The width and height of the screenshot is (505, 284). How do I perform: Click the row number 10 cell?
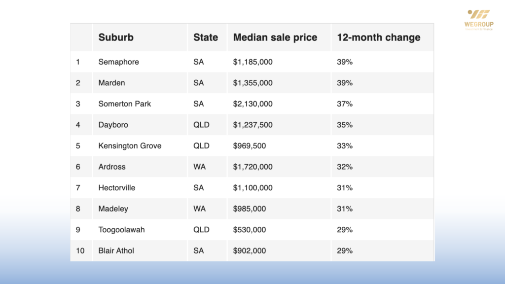[80, 250]
